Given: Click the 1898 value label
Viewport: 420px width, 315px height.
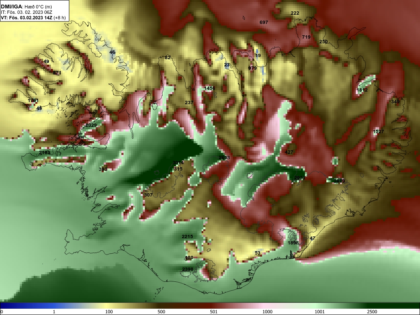Looking at the screenshot, I should click(293, 243).
